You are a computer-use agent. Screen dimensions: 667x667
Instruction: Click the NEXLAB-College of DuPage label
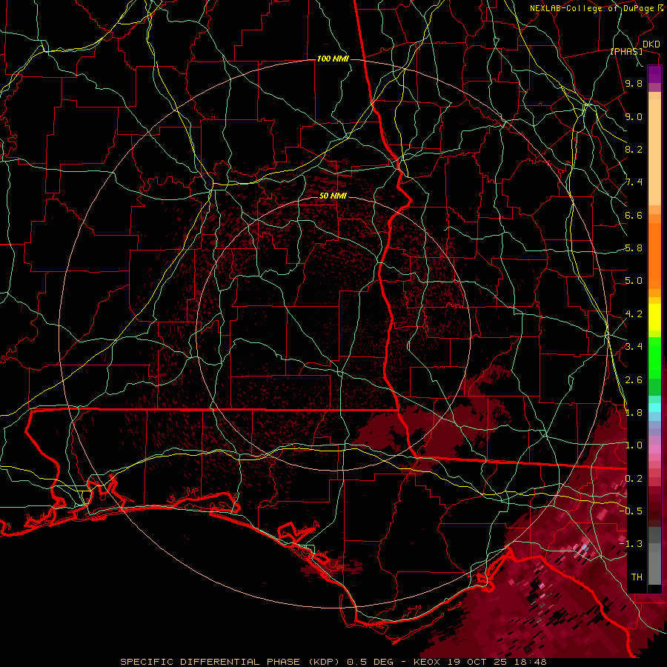coord(592,8)
